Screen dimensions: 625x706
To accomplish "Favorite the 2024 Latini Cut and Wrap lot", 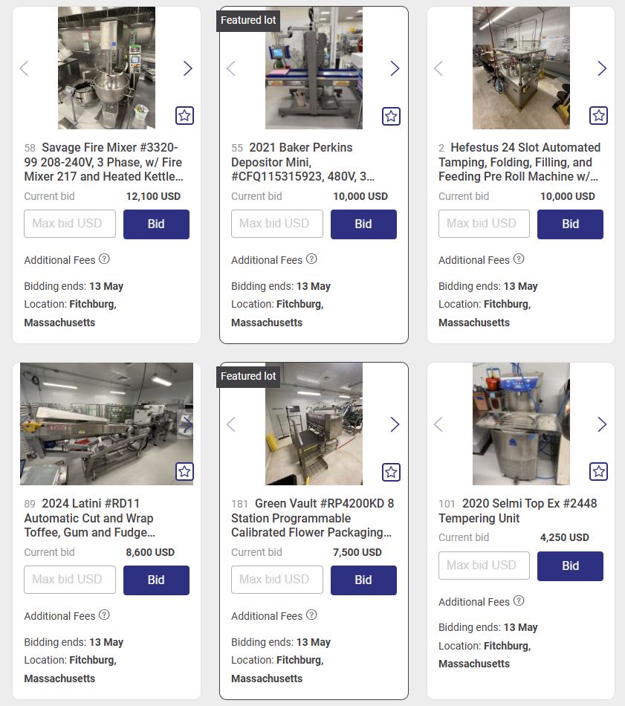I will 184,471.
